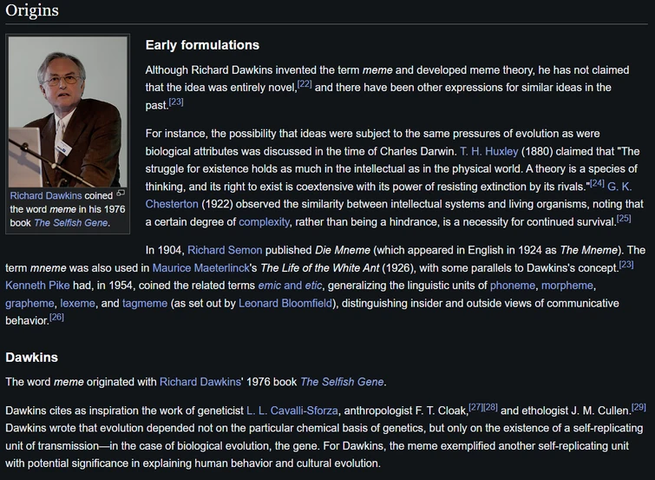Screen dimensions: 655x480
Task: Open the Maurice Maeterlinck link
Action: click(200, 267)
